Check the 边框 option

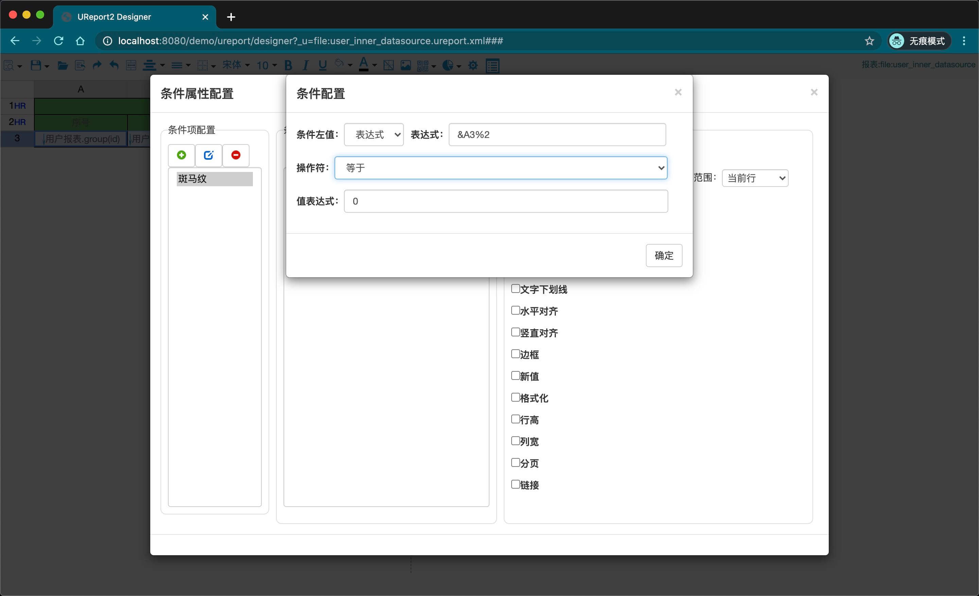(515, 354)
